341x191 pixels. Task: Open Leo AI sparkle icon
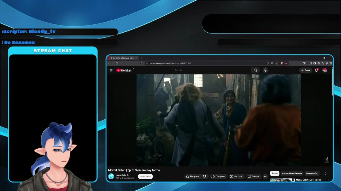323,63
